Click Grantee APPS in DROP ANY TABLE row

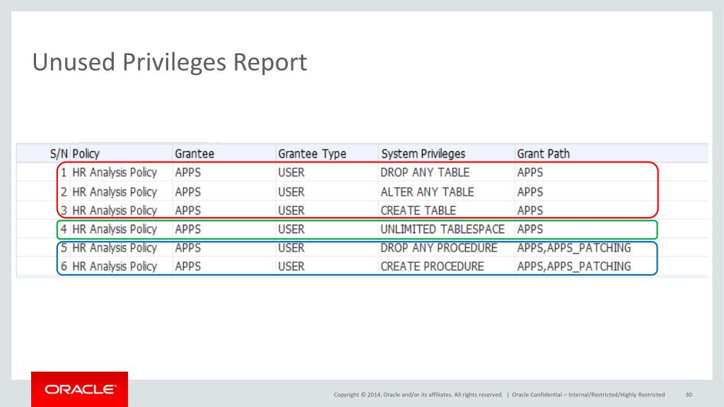188,172
